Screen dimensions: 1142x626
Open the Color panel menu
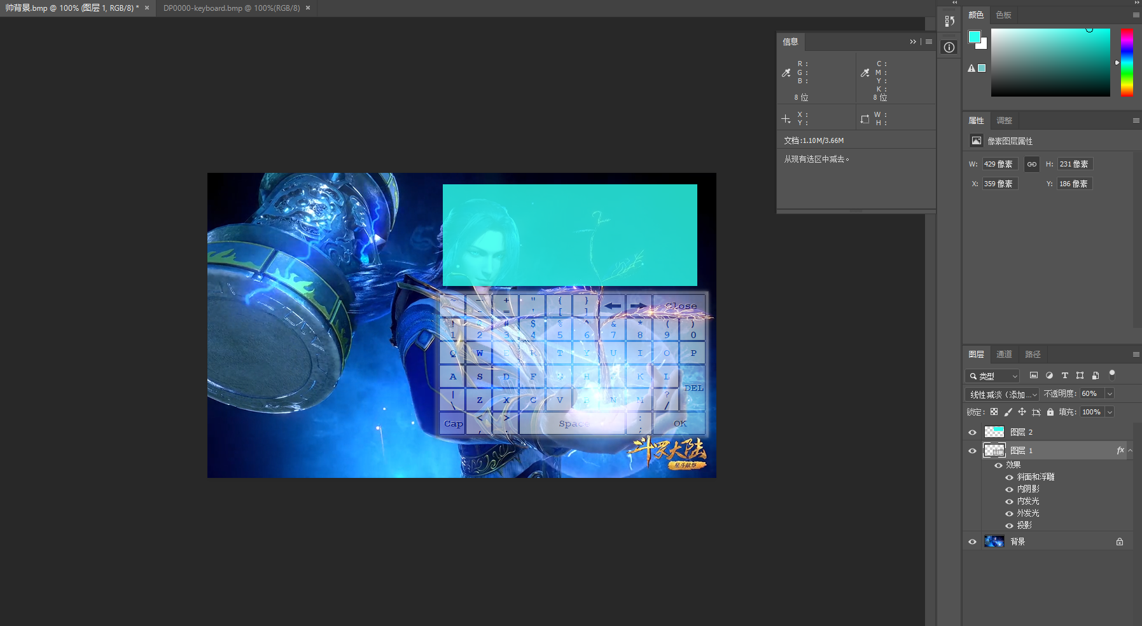pyautogui.click(x=1136, y=15)
